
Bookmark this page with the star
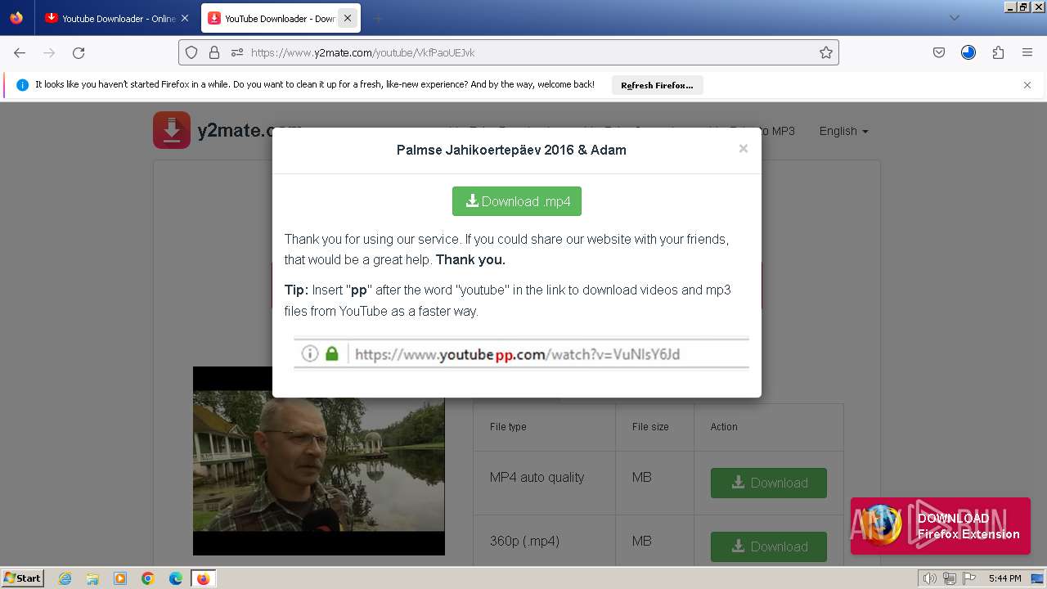(826, 52)
